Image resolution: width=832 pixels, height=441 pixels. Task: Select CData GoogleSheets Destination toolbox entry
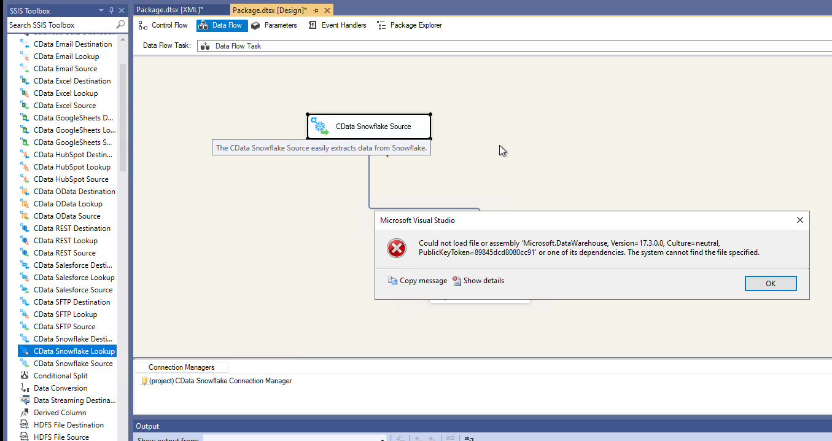(68, 118)
